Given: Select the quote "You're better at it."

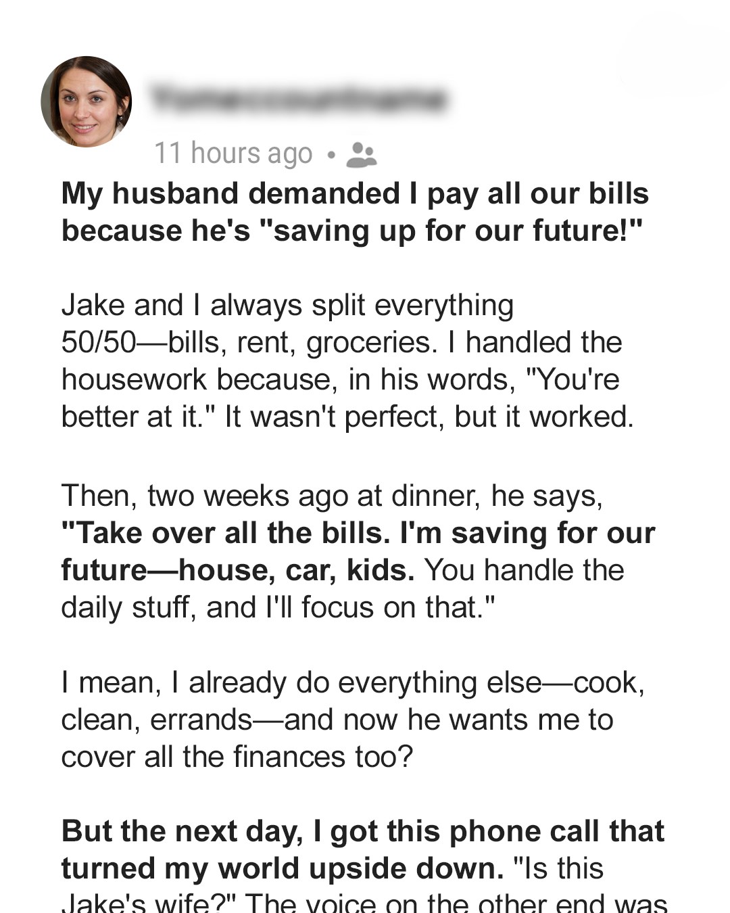Looking at the screenshot, I should [340, 398].
